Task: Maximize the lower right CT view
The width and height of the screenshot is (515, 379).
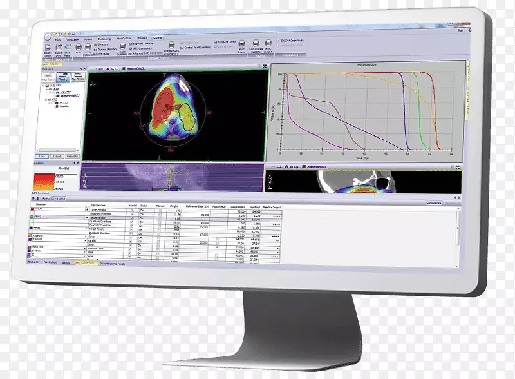Action: [458, 167]
